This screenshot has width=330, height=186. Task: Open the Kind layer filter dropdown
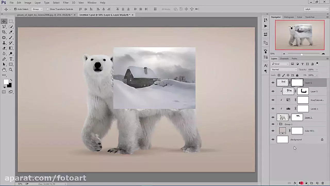pos(280,64)
